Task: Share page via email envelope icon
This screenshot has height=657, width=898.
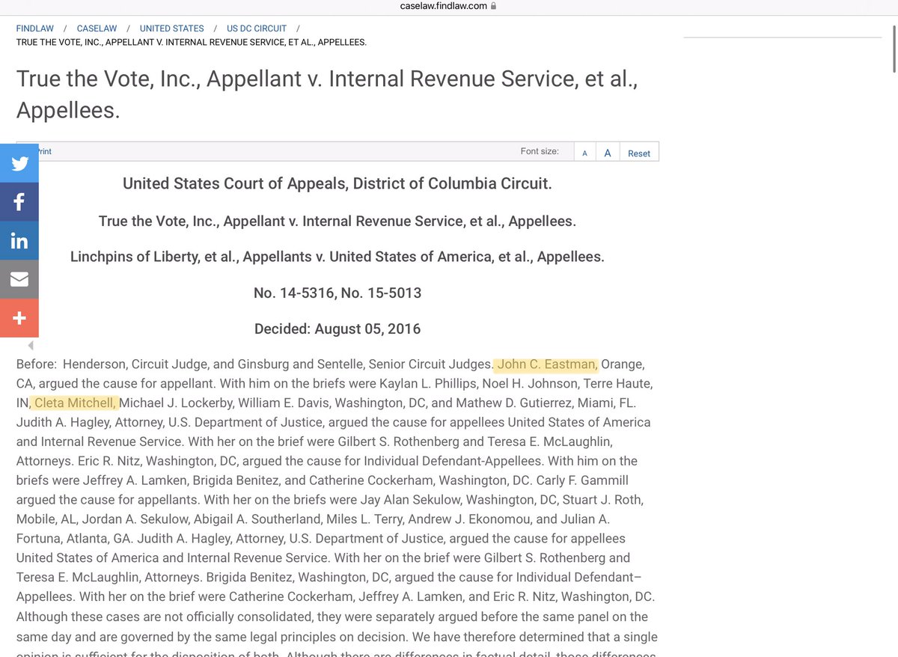Action: point(19,280)
